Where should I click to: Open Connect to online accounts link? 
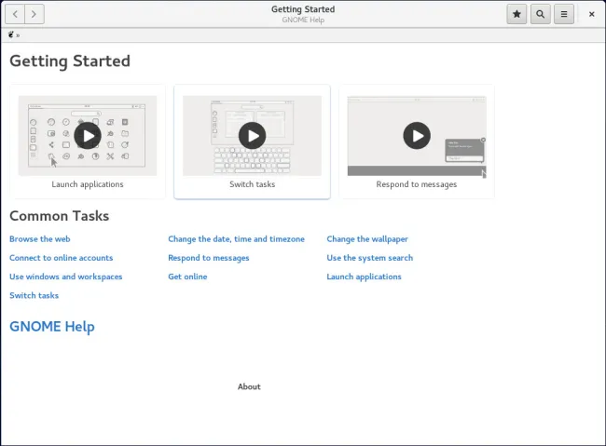[61, 258]
